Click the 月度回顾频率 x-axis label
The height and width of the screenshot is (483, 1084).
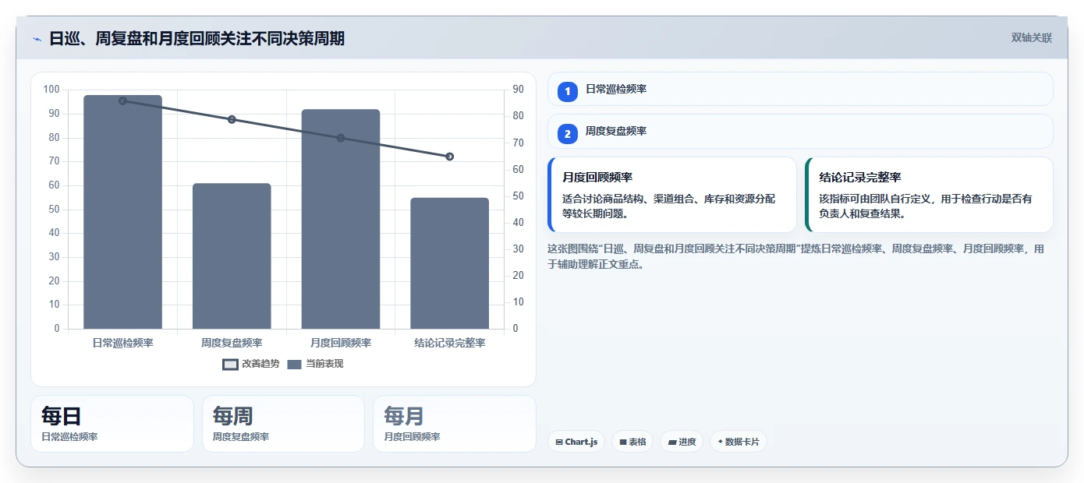click(341, 343)
